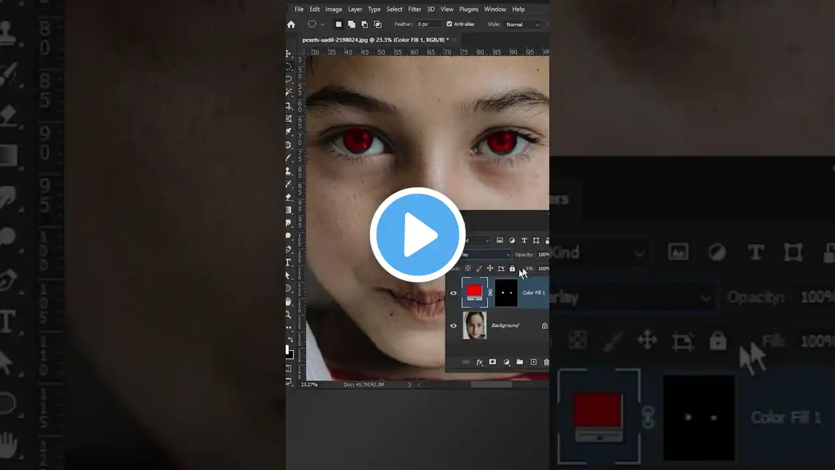Open the Add adjustment layer menu

click(507, 362)
